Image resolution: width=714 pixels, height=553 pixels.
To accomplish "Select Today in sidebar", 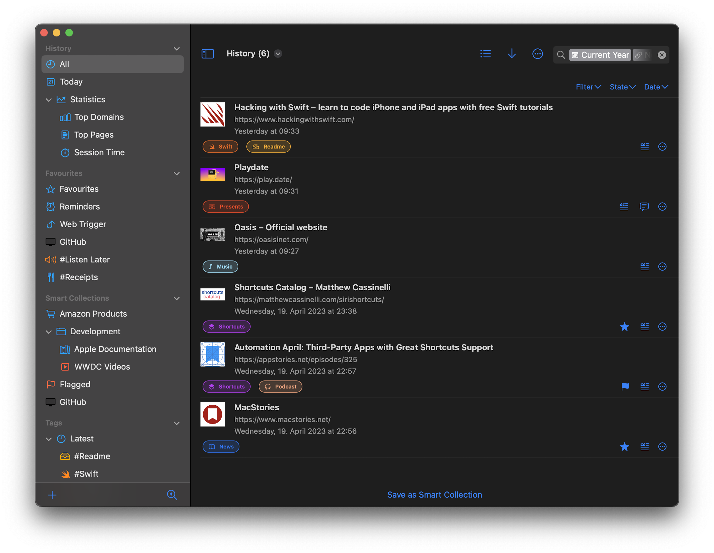I will [x=113, y=82].
